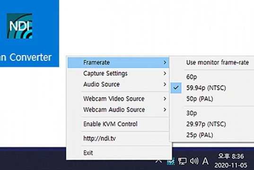This screenshot has width=254, height=170.
Task: Click the NDI tray icon in taskbar
Action: pyautogui.click(x=171, y=161)
